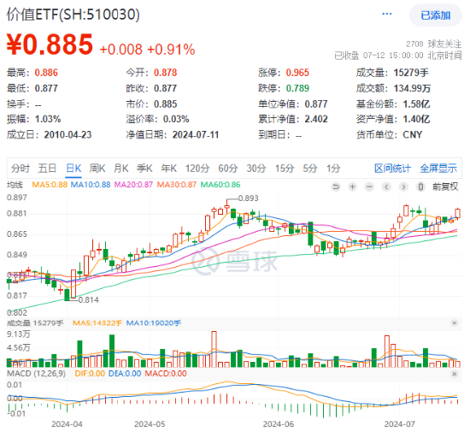Click the 2024-06 date axis label

[x=279, y=424]
